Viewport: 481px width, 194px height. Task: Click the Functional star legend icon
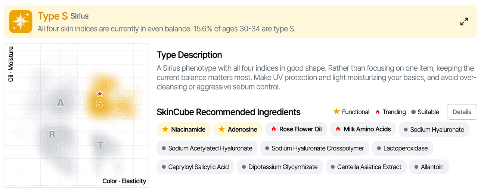pos(336,111)
